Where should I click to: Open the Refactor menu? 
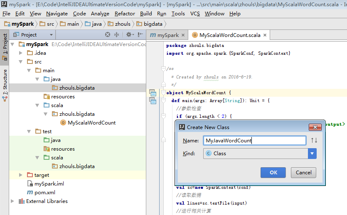(125, 14)
